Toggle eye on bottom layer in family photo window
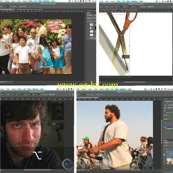Image resolution: width=173 pixels, height=173 pixels. [88, 38]
